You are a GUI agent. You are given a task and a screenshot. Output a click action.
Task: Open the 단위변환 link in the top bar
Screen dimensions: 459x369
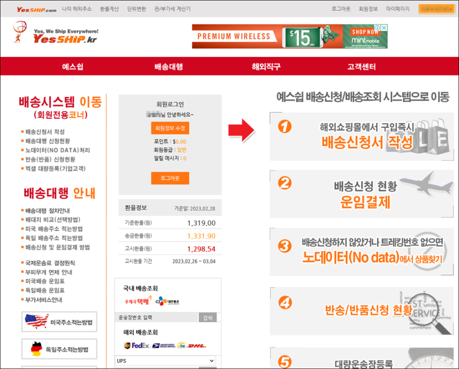pyautogui.click(x=137, y=9)
